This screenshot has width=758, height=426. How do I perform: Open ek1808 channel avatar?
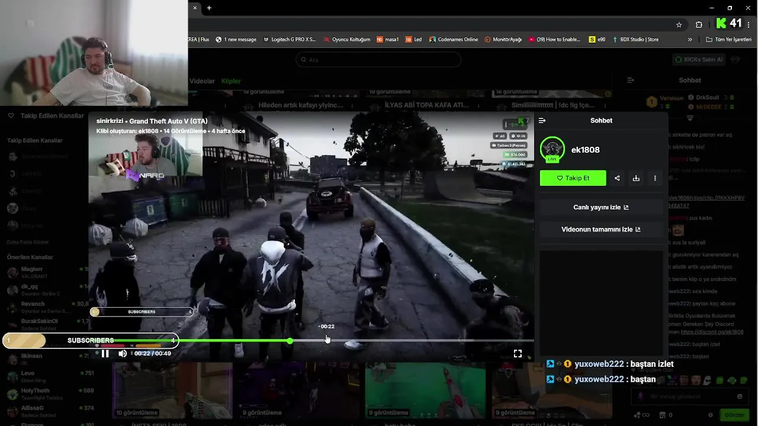(553, 150)
